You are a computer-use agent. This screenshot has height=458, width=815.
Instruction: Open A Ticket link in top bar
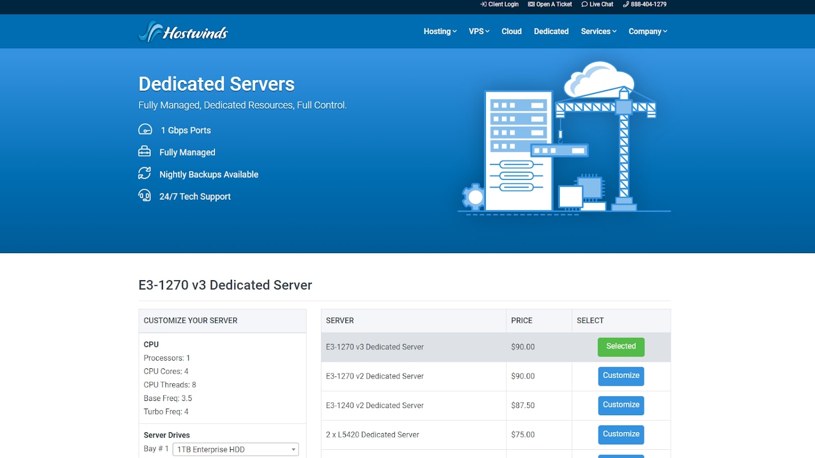(x=550, y=4)
